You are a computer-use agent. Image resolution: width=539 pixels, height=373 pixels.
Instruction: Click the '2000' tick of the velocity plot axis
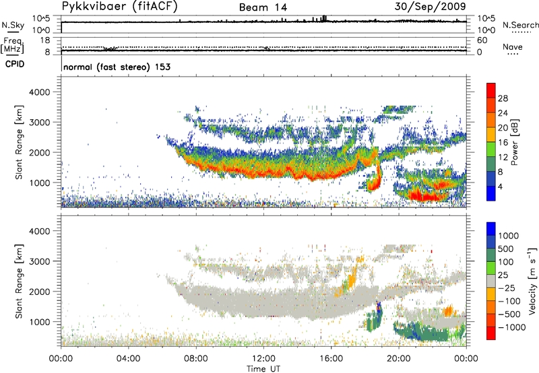(39, 292)
